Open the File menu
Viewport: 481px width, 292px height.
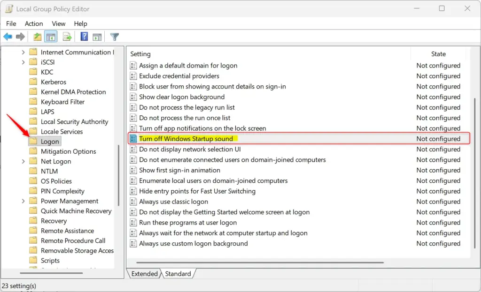click(x=11, y=23)
